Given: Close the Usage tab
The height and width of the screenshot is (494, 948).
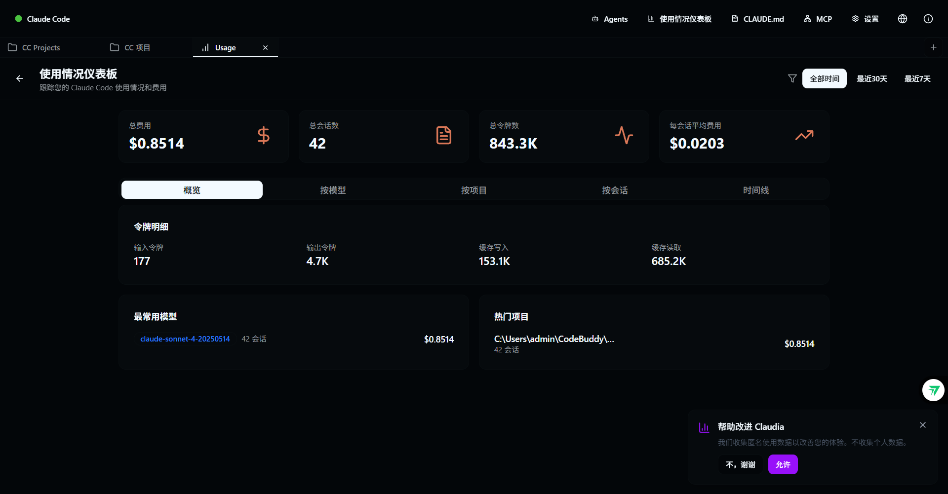Looking at the screenshot, I should [265, 47].
